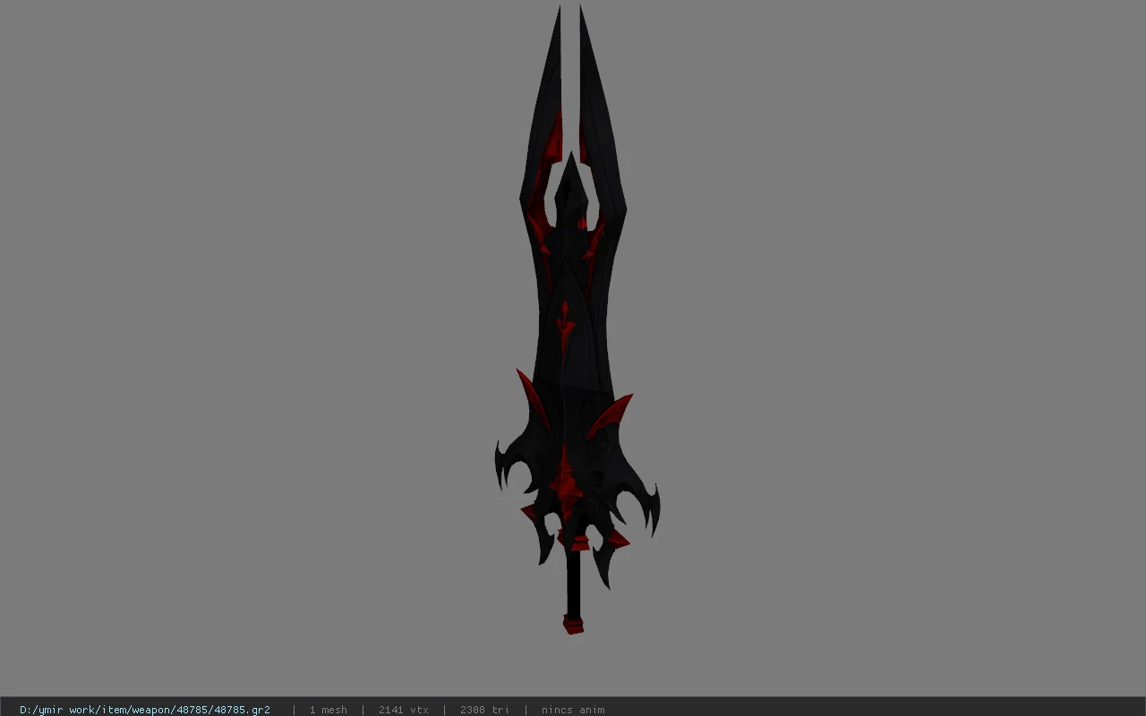This screenshot has height=716, width=1146.
Task: Click the file path 'D:/ymir work/item/weapon/48785/48785.gr2'
Action: pos(145,710)
